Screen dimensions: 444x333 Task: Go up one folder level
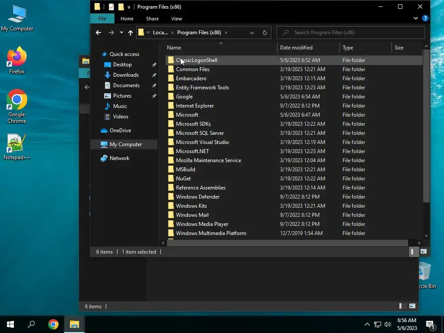pos(130,33)
